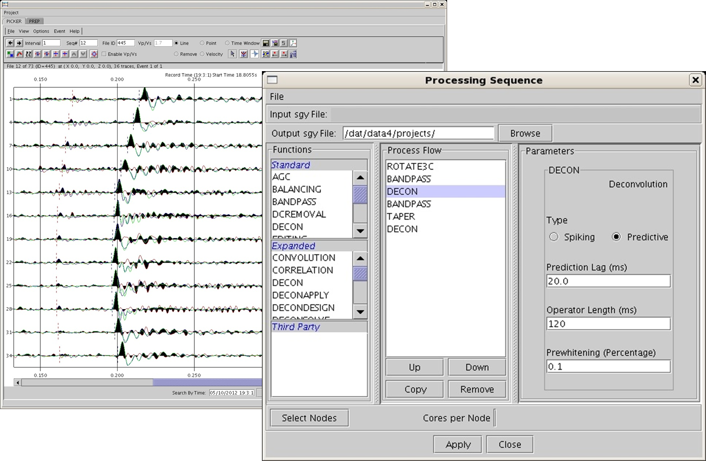Viewport: 706px width, 461px height.
Task: Click the Prediction Lag input field
Action: point(608,281)
